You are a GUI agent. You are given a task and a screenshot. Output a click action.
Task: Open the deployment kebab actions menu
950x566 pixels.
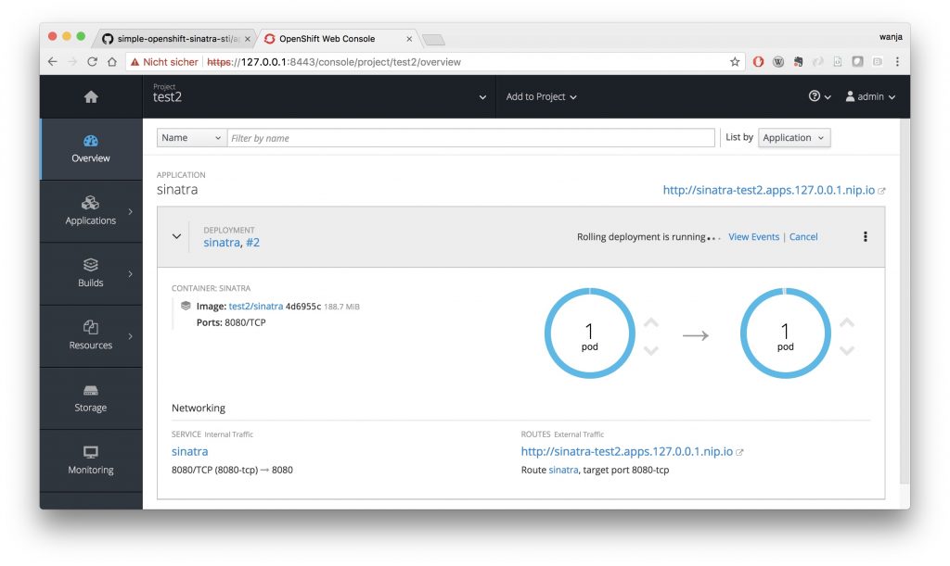(866, 236)
